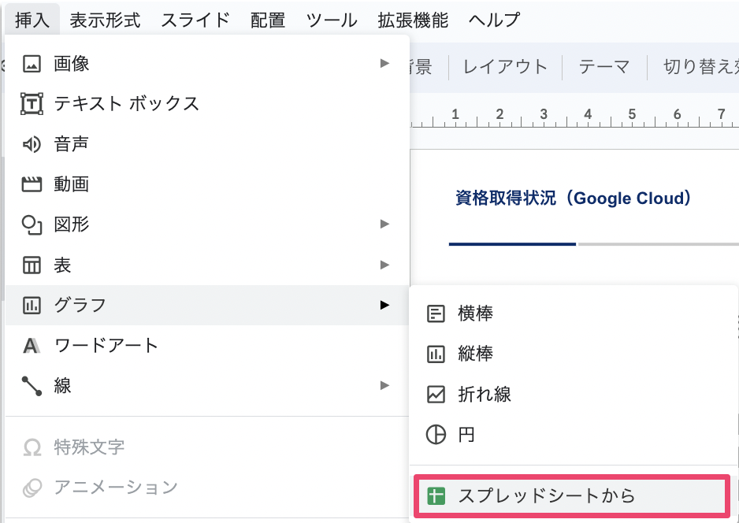Click the audio speaker icon

(x=32, y=144)
